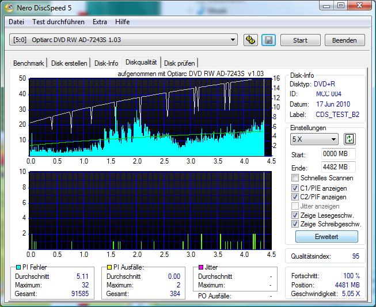The height and width of the screenshot is (307, 376).
Task: Click the label text CDS_TEST_B2
Action: pos(337,115)
